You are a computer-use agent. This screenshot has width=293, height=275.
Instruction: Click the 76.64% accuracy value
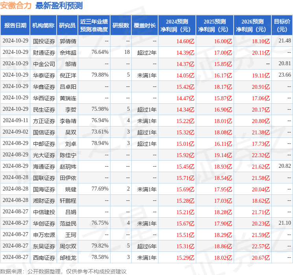point(100,52)
